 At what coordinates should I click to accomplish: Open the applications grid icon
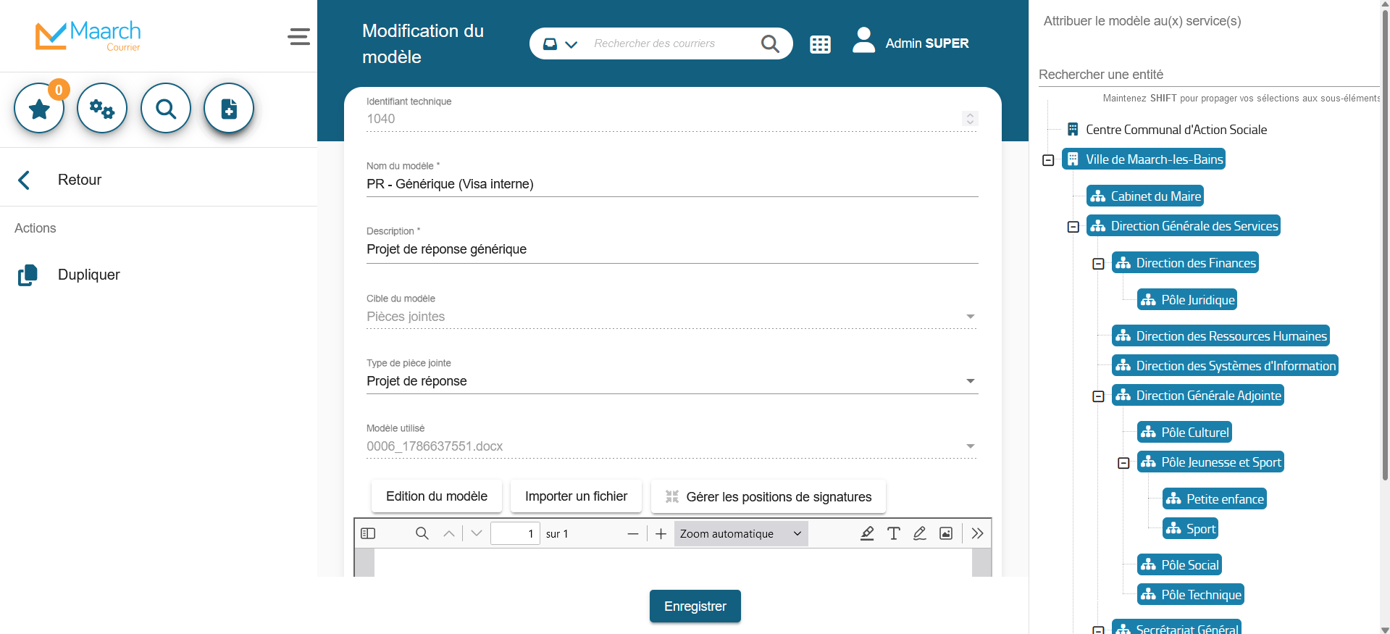click(x=820, y=44)
